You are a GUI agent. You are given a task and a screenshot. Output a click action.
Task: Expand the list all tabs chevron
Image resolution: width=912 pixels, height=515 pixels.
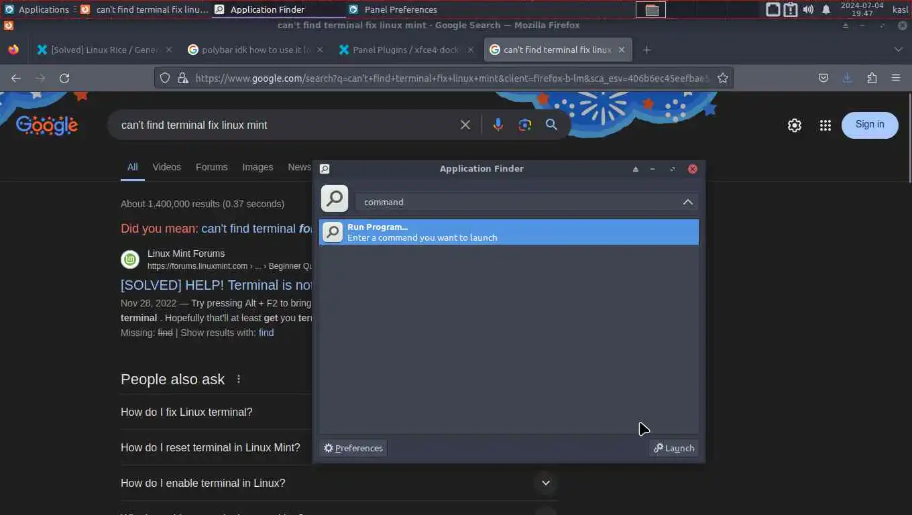pyautogui.click(x=899, y=50)
